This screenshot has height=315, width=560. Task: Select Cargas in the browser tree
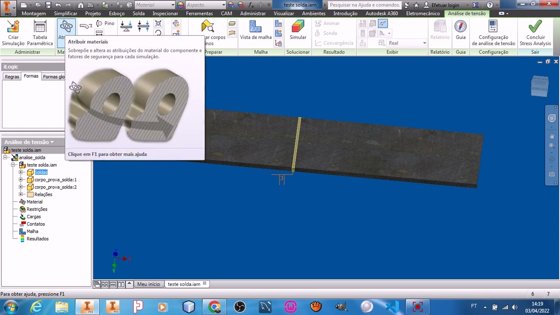pyautogui.click(x=34, y=217)
